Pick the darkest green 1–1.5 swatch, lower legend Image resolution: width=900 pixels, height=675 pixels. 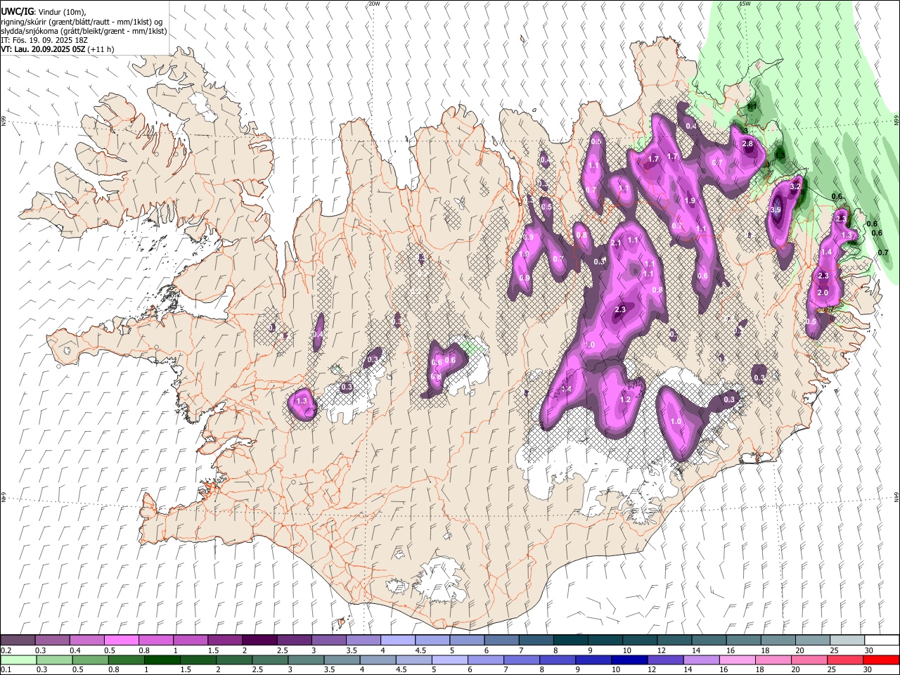(x=162, y=660)
